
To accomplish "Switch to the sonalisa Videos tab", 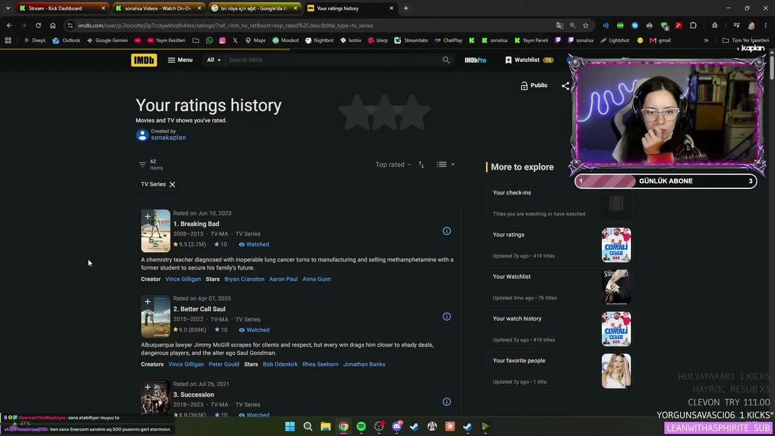I will [157, 8].
